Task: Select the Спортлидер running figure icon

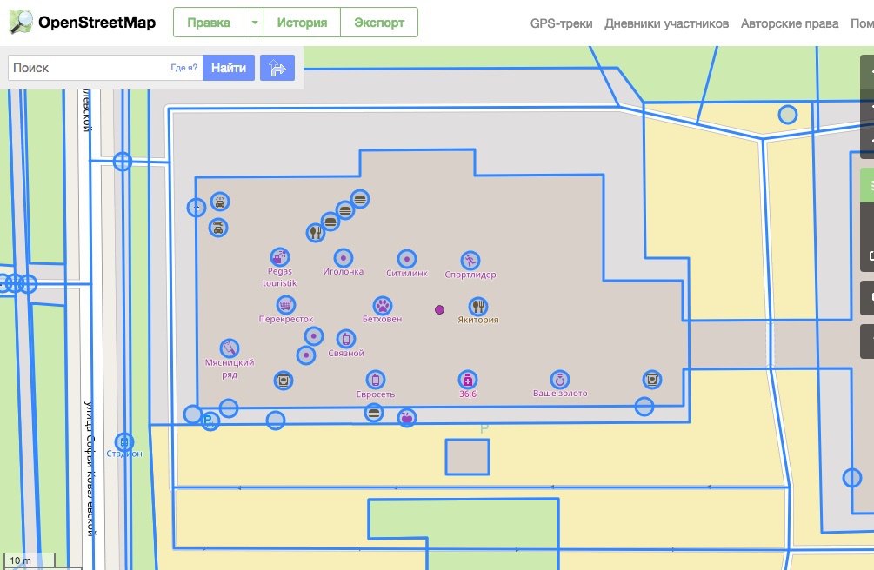Action: coord(470,260)
